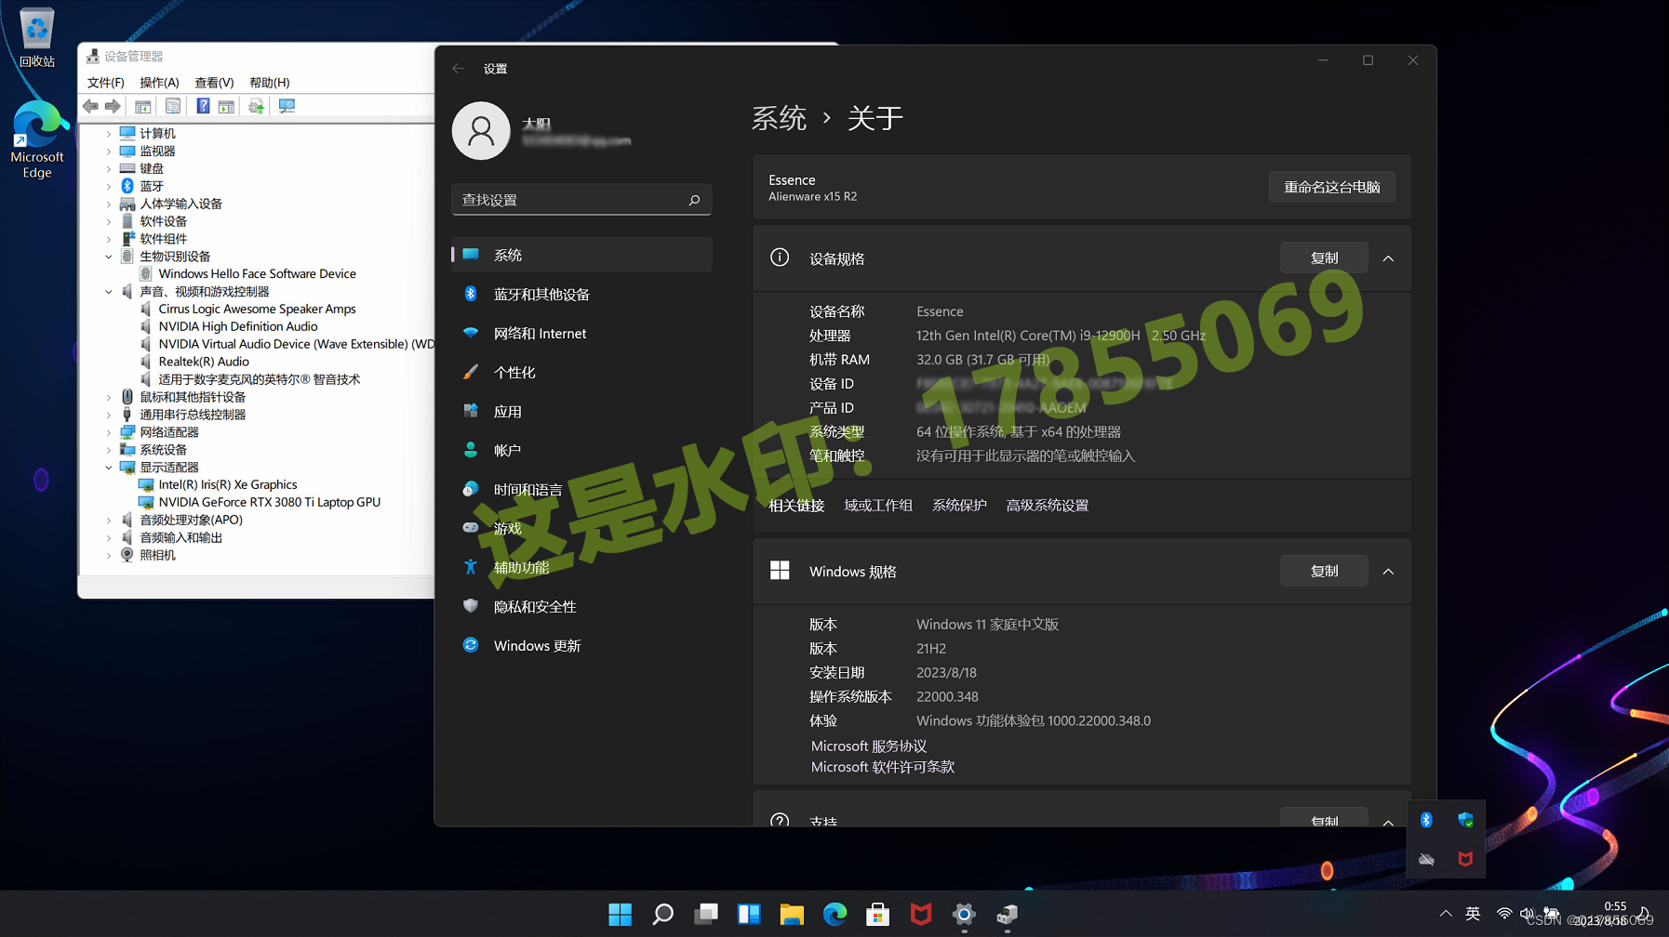Click Back arrow in Device Manager toolbar

point(90,106)
